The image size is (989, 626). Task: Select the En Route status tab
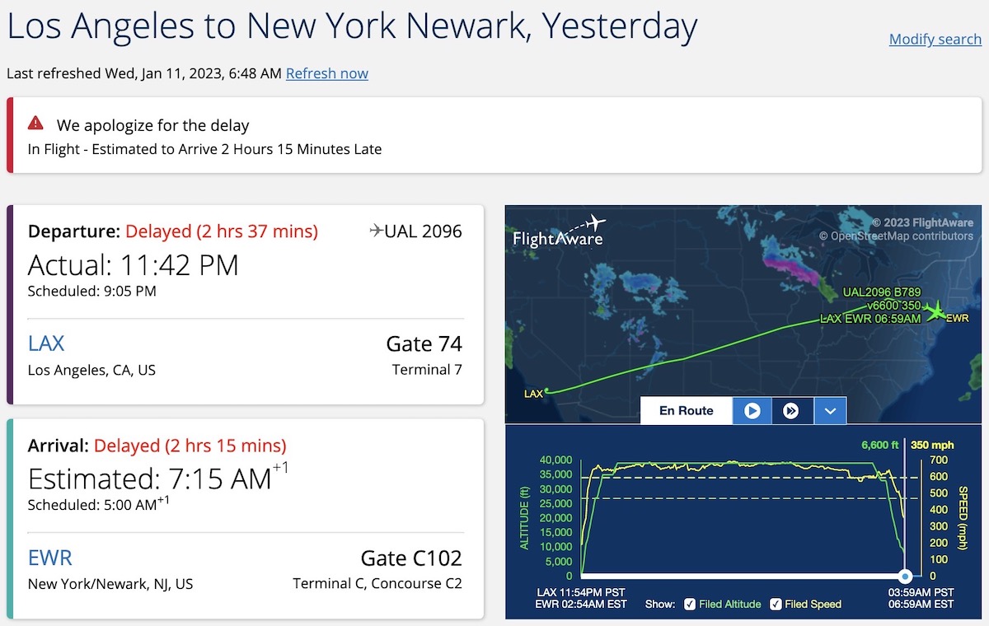point(687,410)
